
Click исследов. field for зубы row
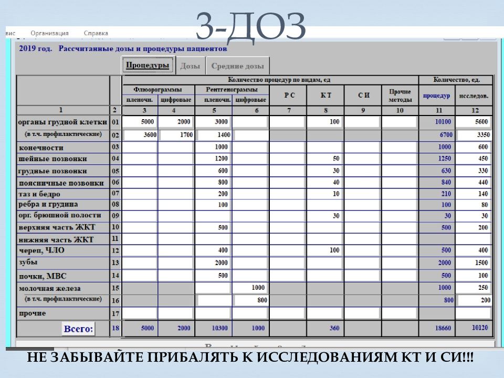[474, 262]
